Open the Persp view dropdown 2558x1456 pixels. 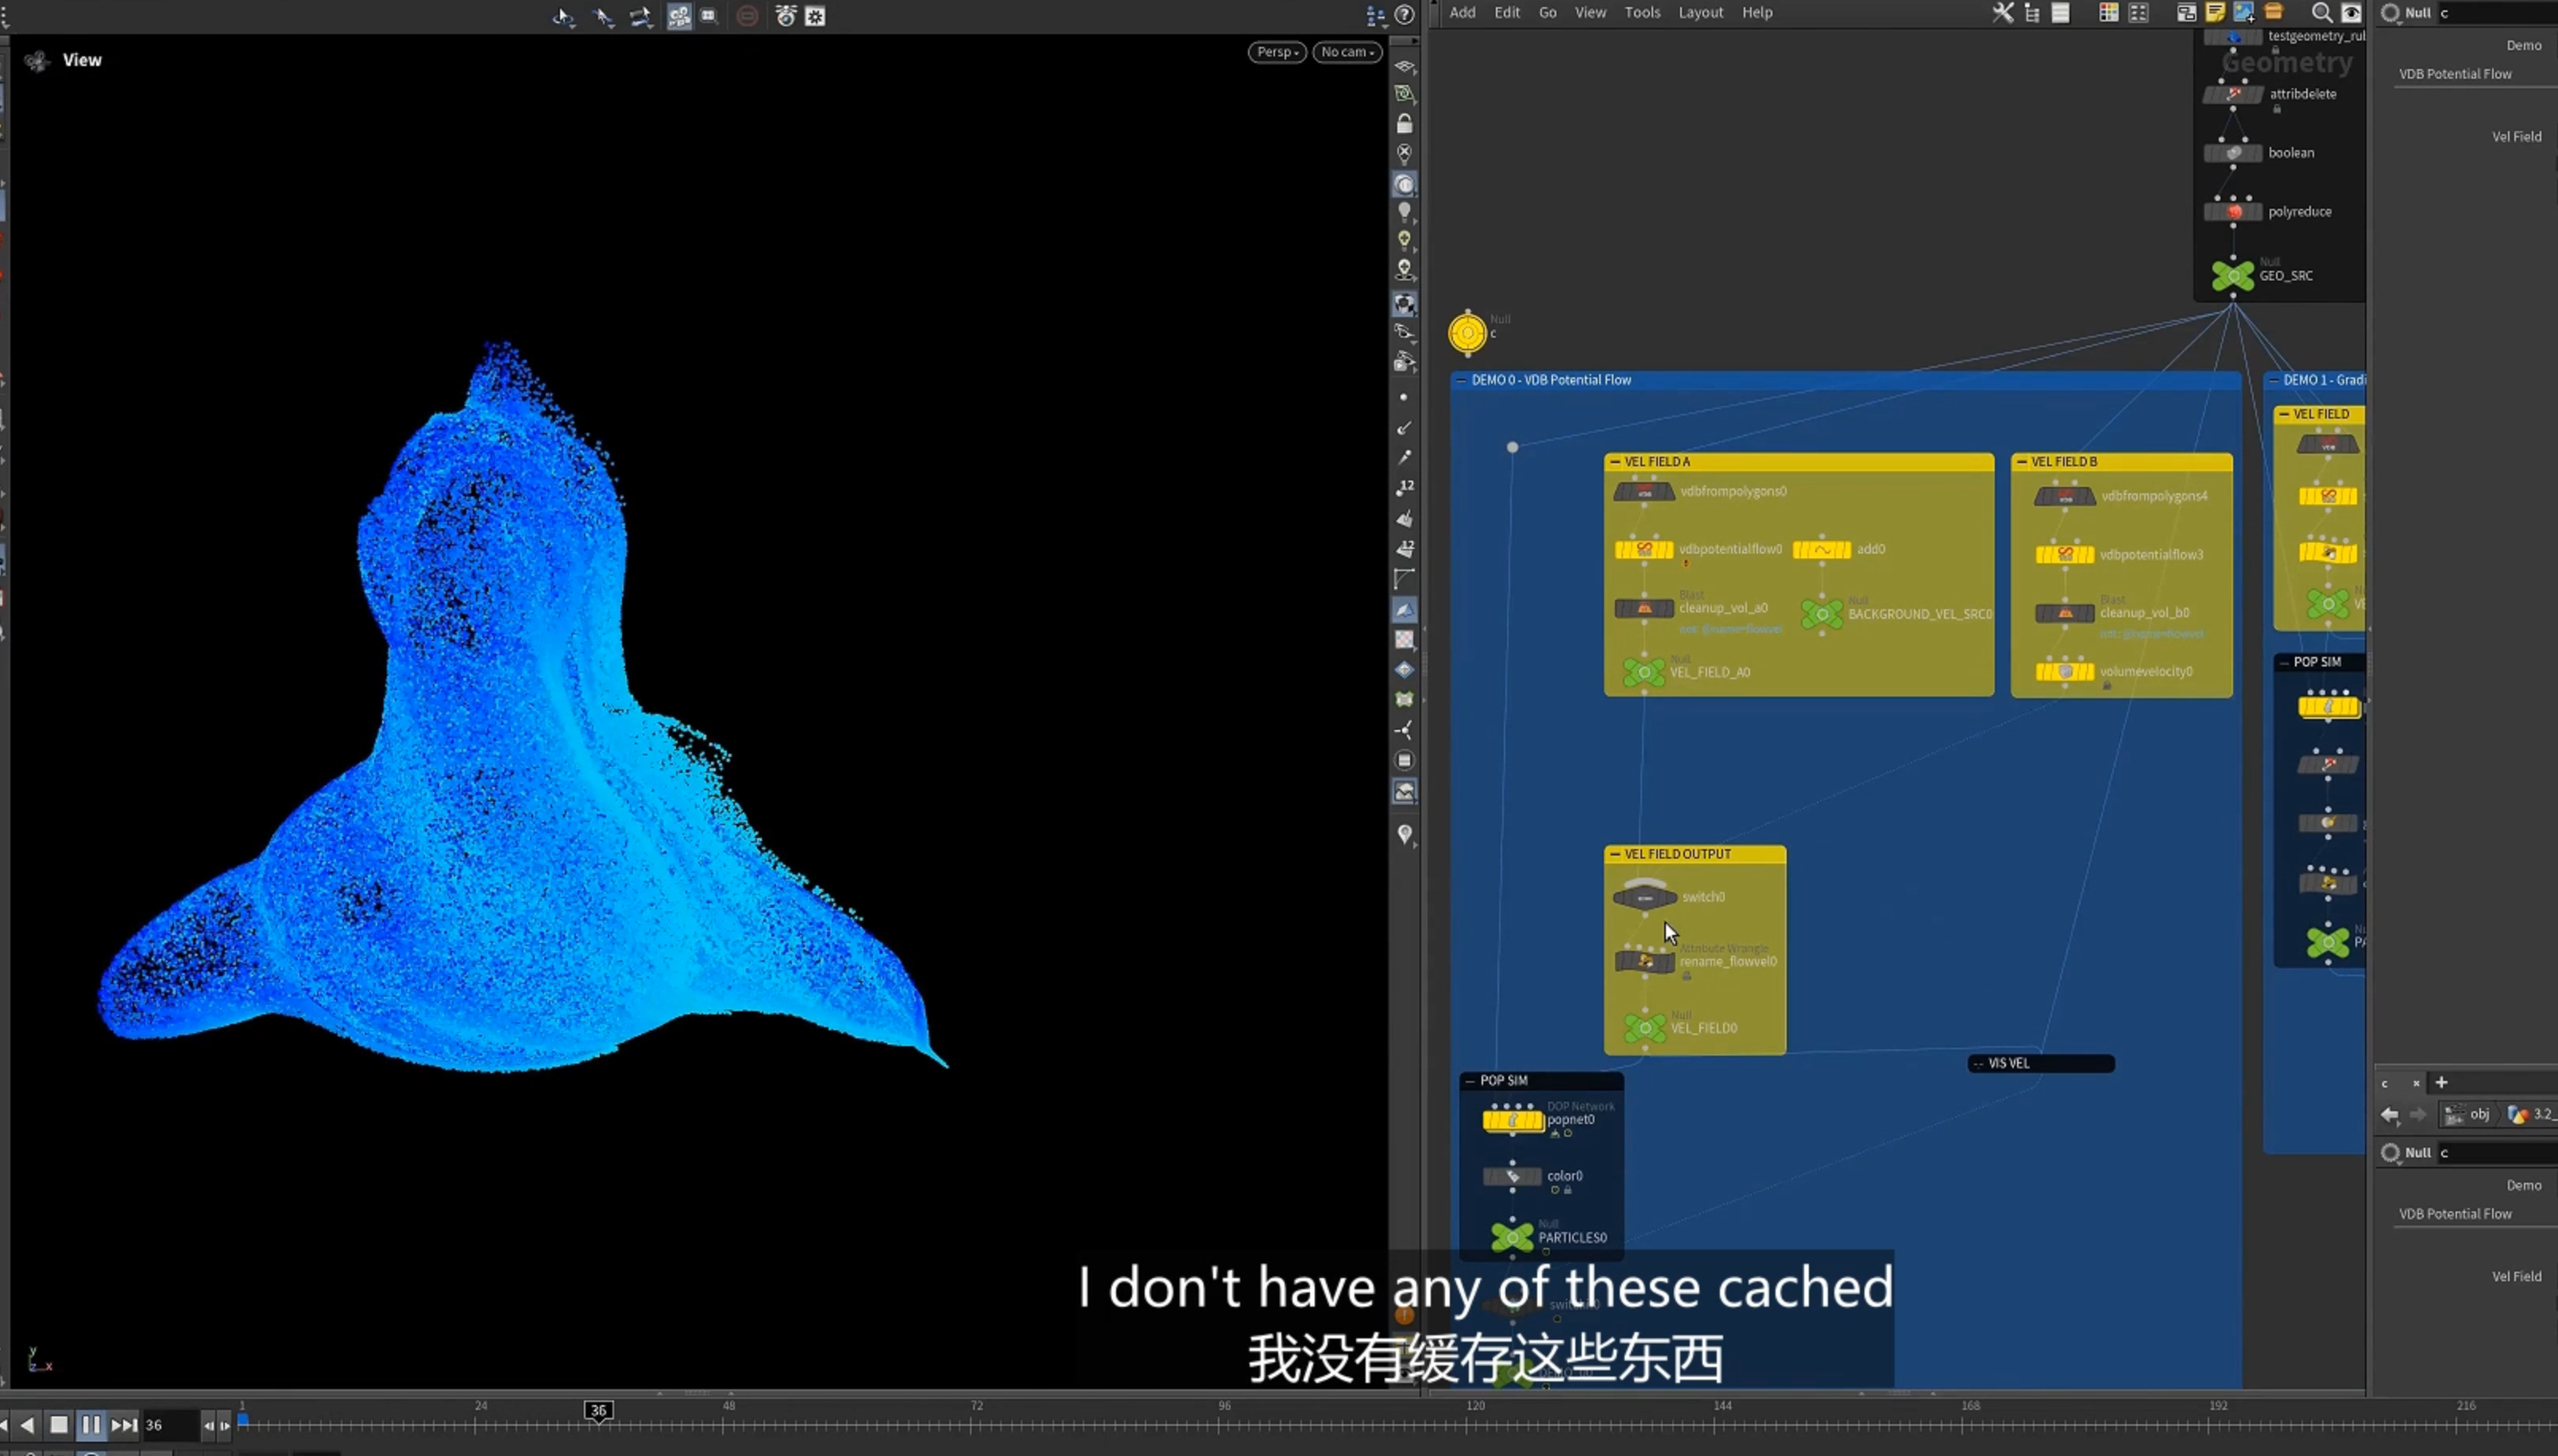[1276, 52]
